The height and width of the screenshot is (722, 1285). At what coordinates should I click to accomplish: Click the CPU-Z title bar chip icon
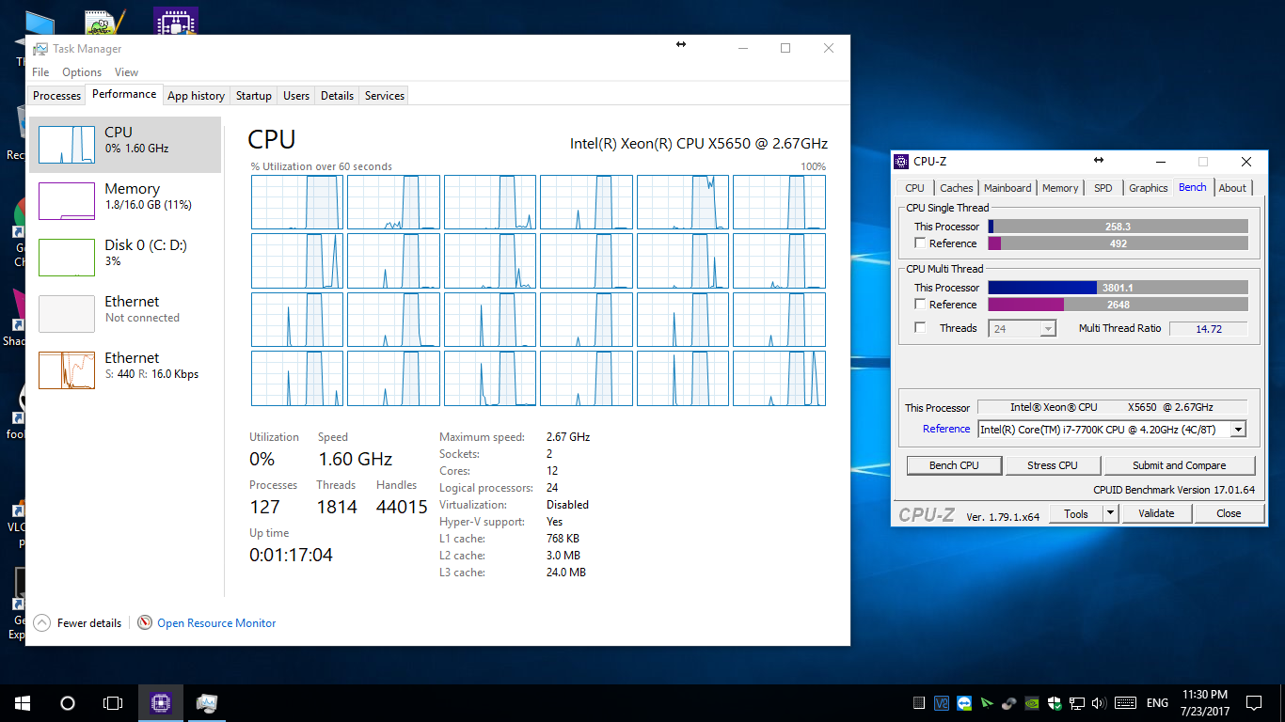tap(901, 162)
